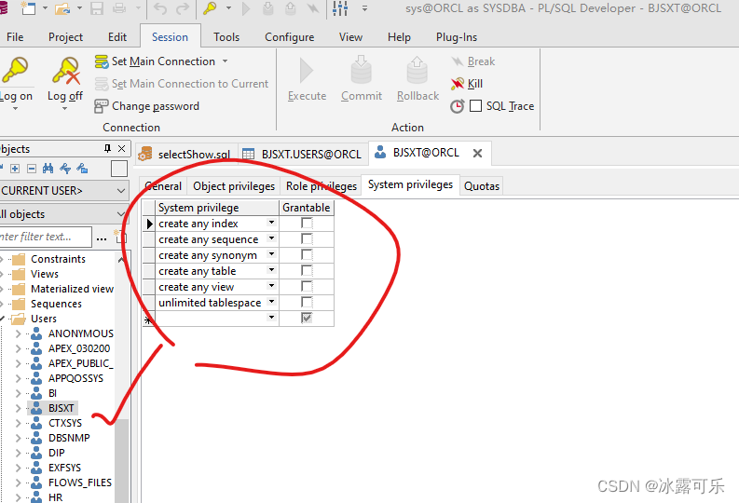
Task: Toggle Grantable checkbox in new empty row
Action: tap(307, 318)
